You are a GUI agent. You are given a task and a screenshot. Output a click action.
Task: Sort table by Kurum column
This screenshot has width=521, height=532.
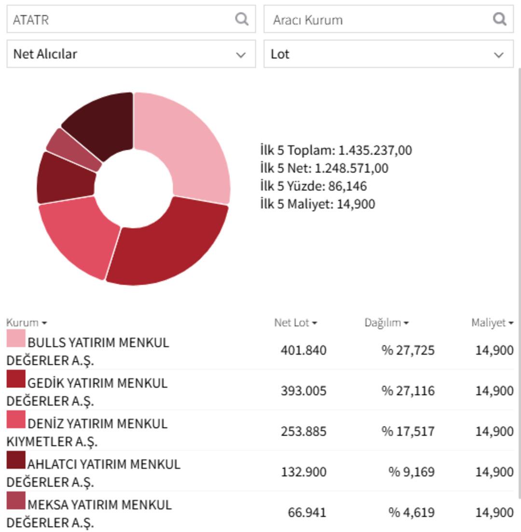point(26,323)
